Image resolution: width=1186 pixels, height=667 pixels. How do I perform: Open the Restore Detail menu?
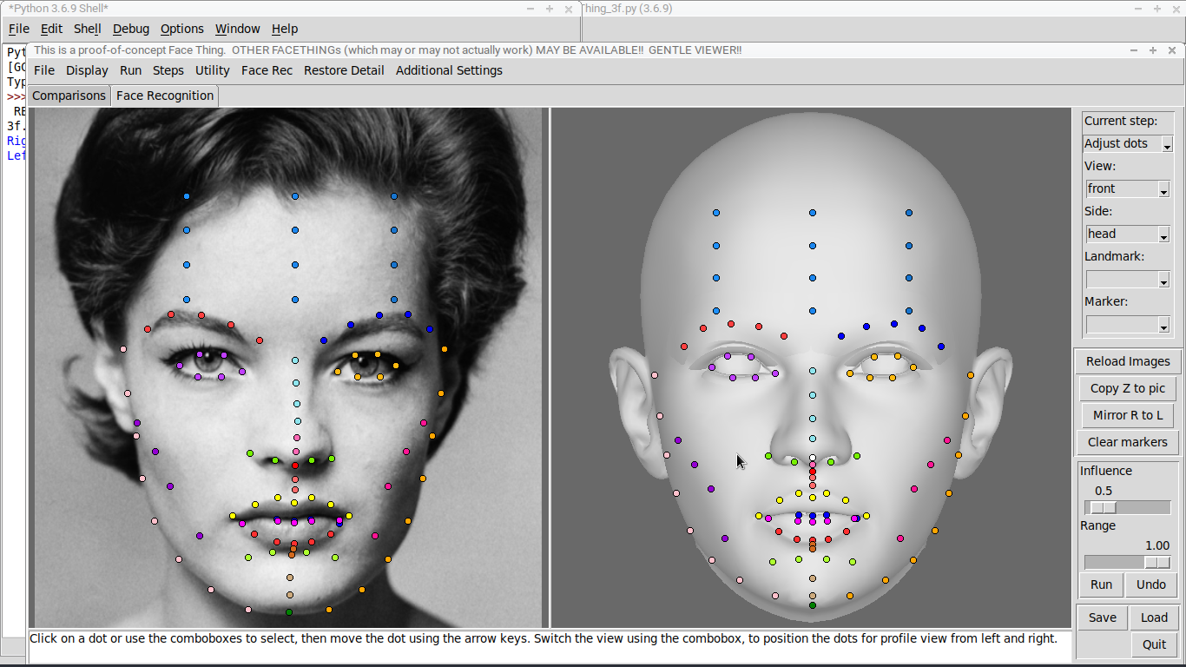[344, 70]
